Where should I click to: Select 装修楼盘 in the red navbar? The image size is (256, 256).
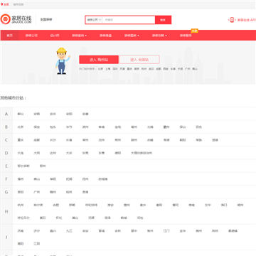[x=105, y=36]
